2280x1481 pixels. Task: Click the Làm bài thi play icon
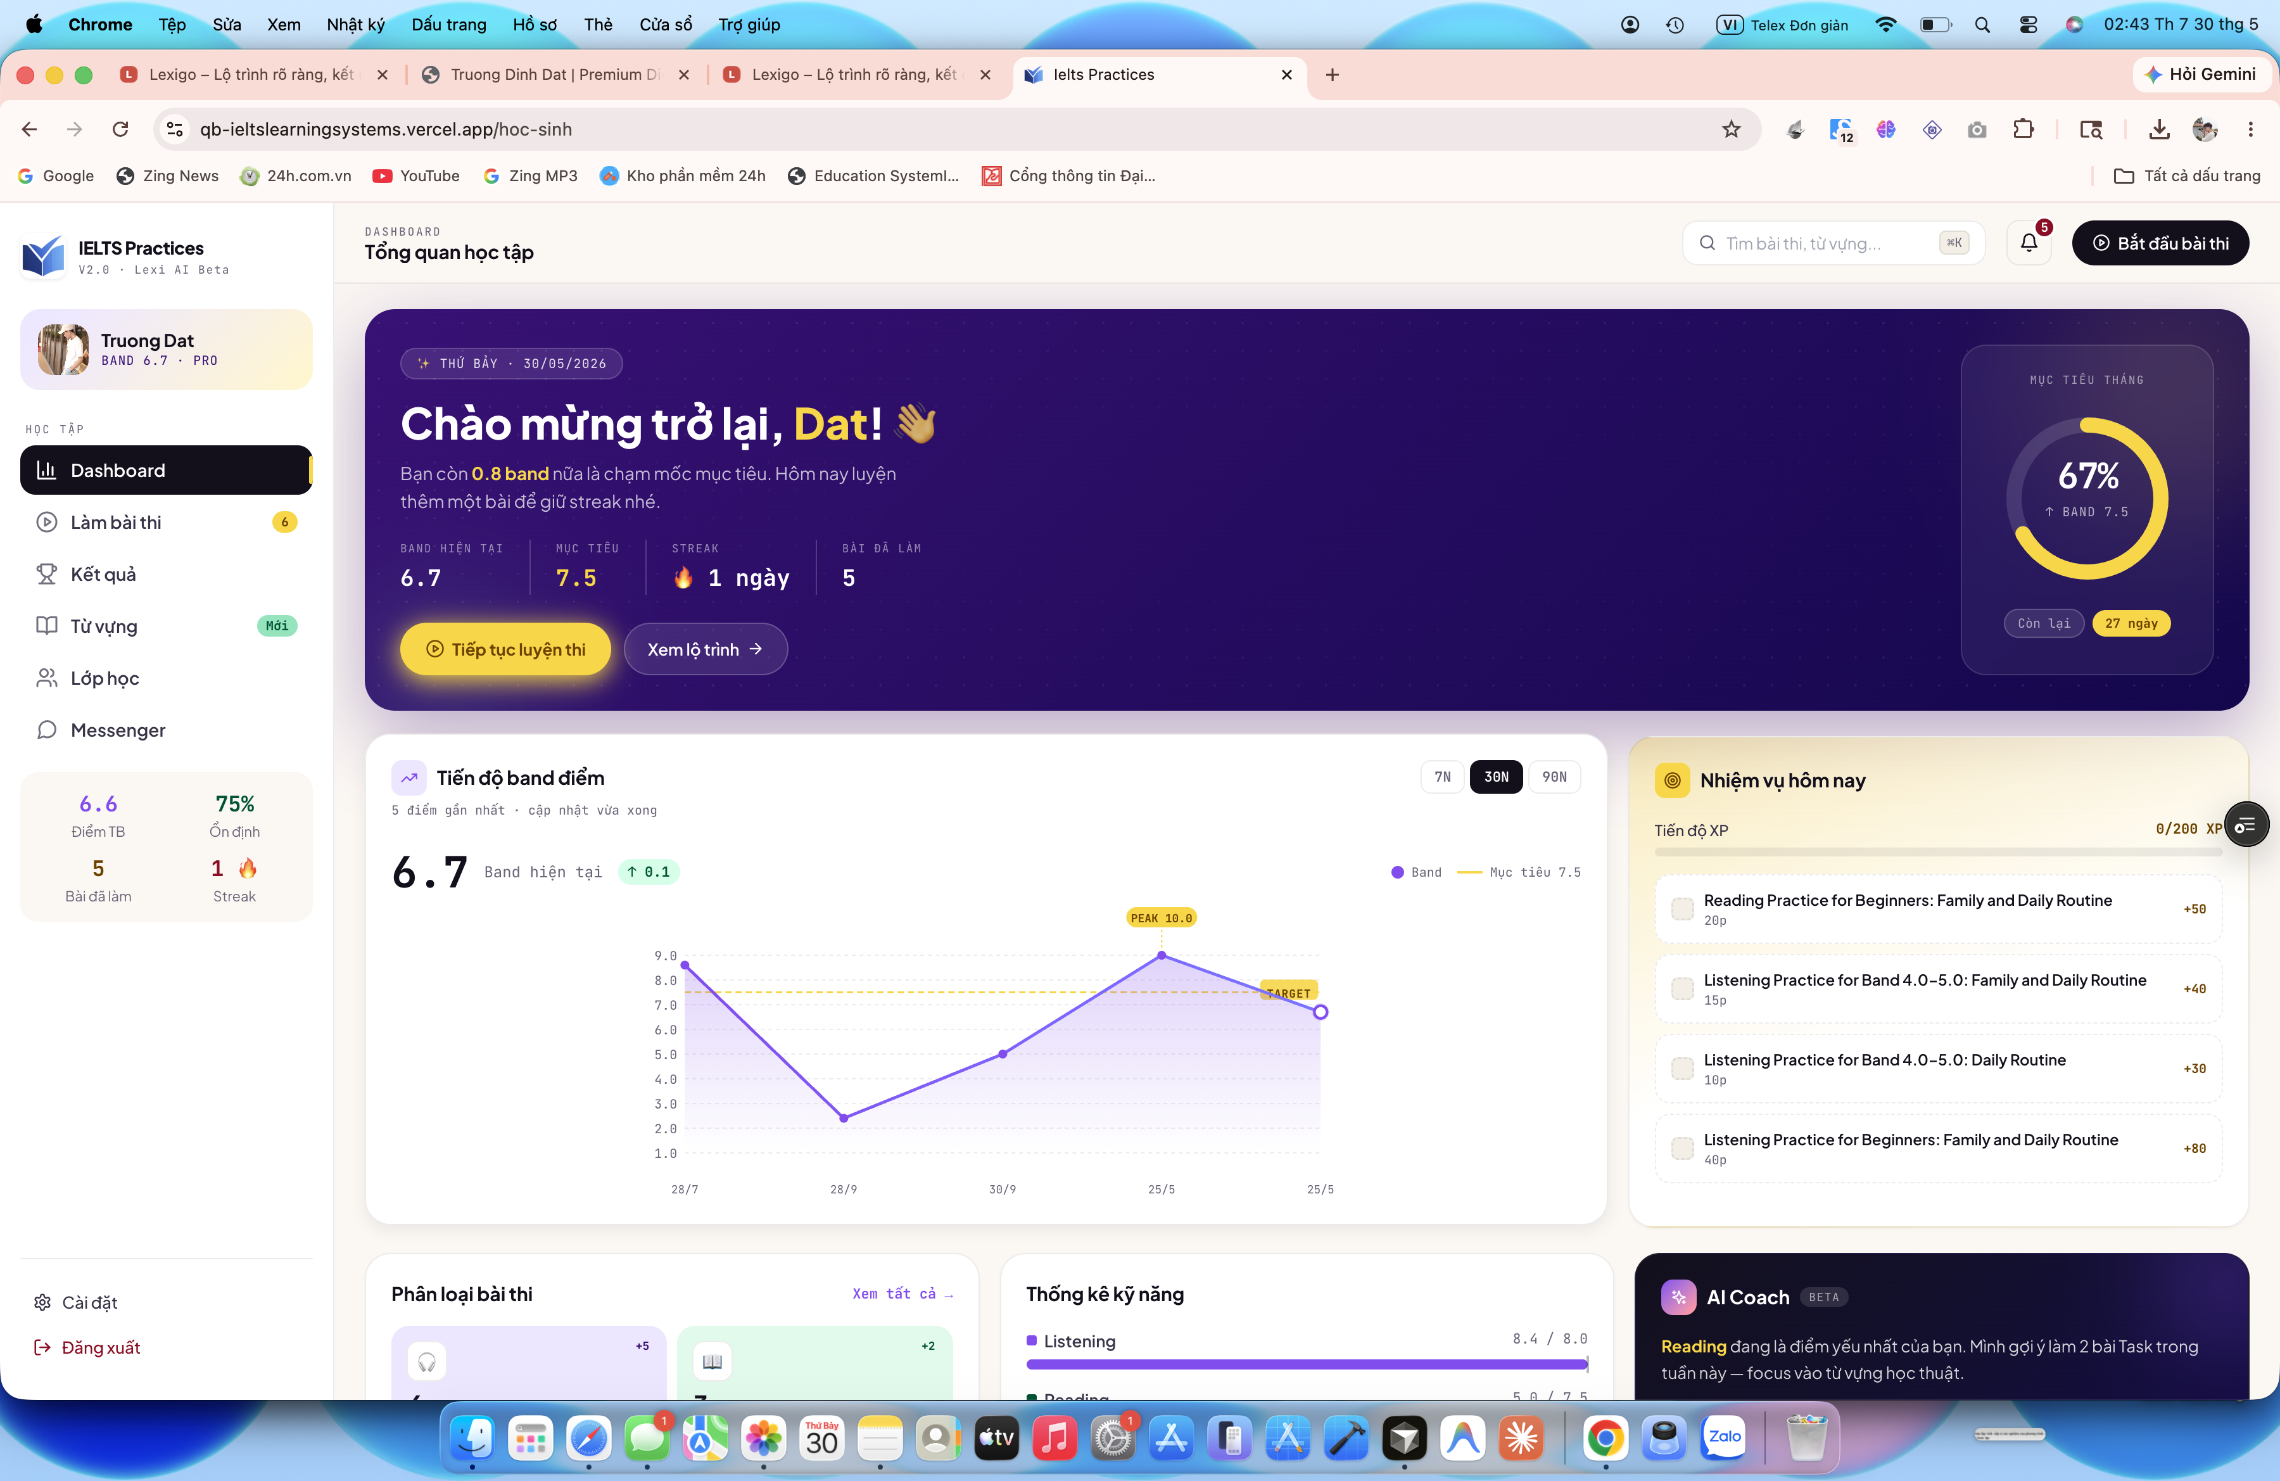(46, 522)
